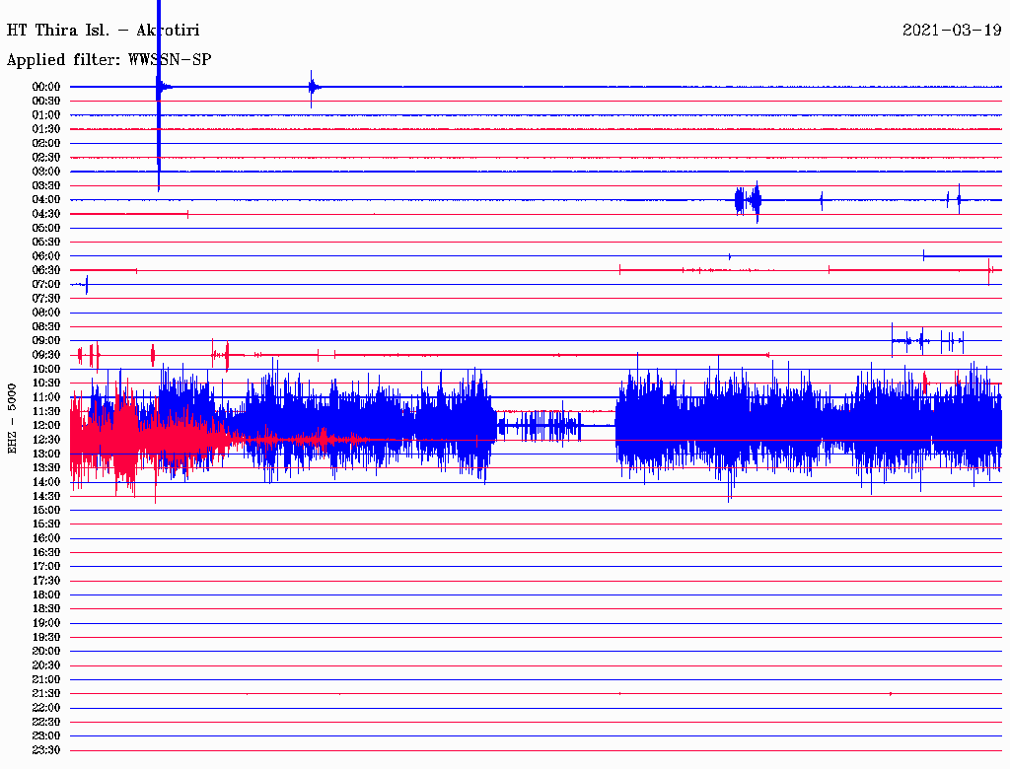The image size is (1010, 769).
Task: Click the 20:00 time label
Action: [46, 651]
